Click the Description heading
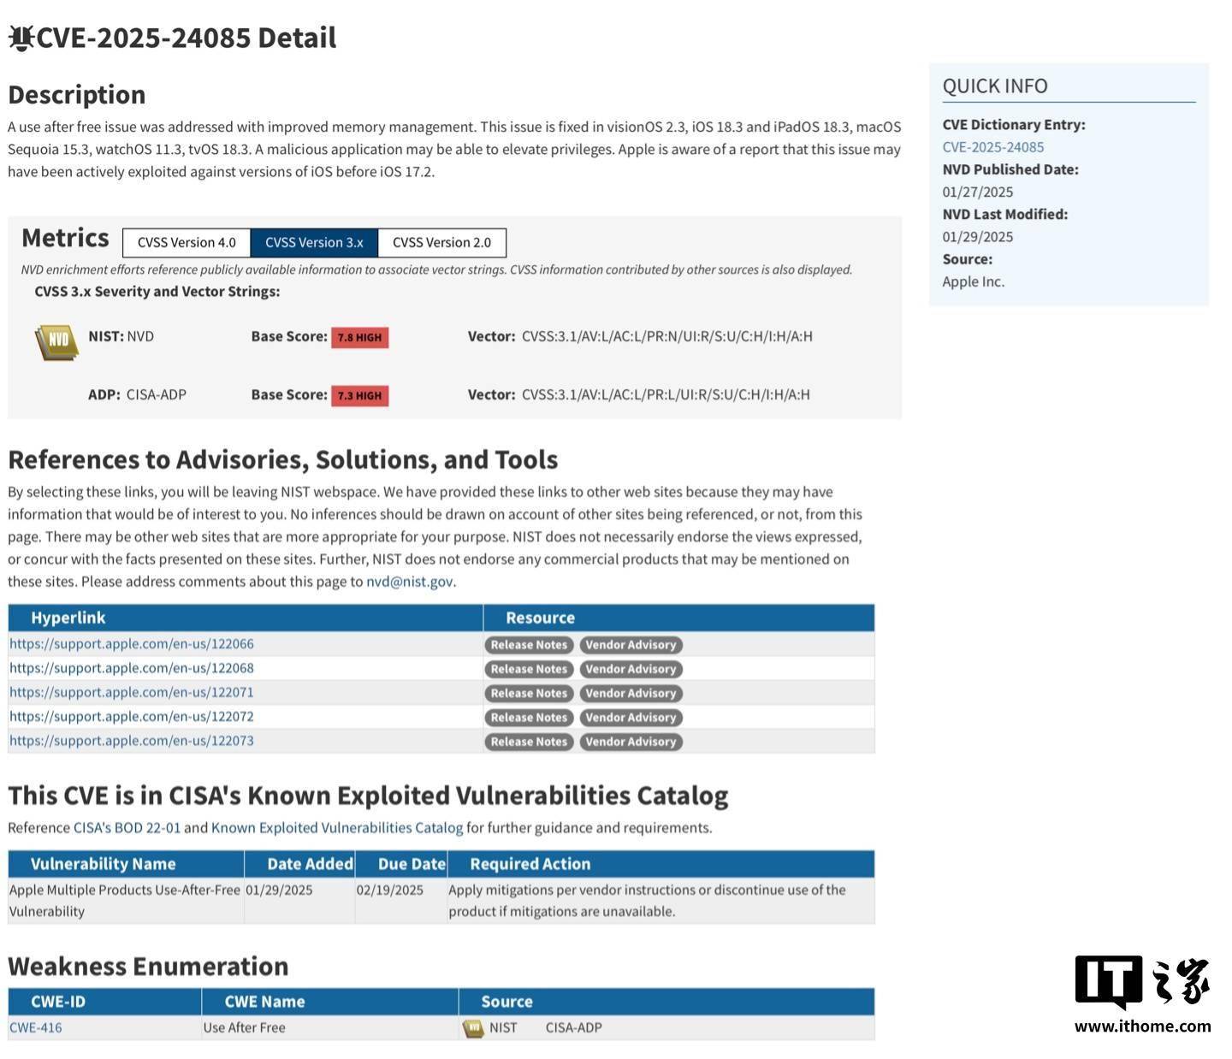The height and width of the screenshot is (1059, 1232). coord(77,95)
